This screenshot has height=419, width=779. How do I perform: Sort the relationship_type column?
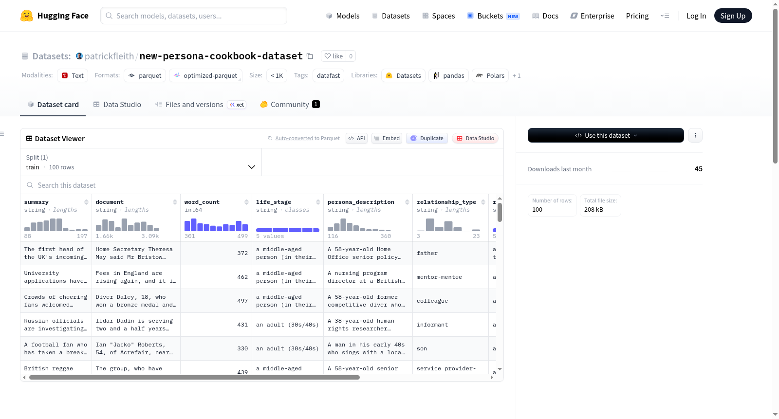pyautogui.click(x=483, y=202)
